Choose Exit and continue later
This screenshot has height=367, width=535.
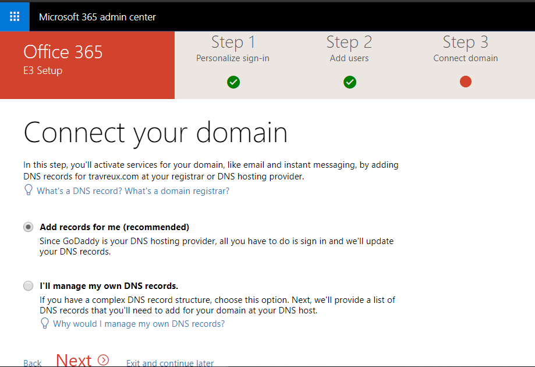coord(169,362)
